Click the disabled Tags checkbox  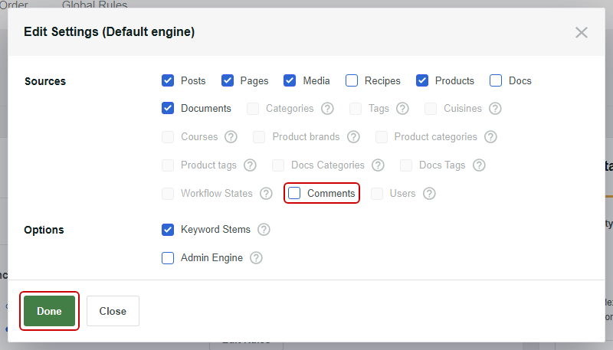(x=355, y=109)
